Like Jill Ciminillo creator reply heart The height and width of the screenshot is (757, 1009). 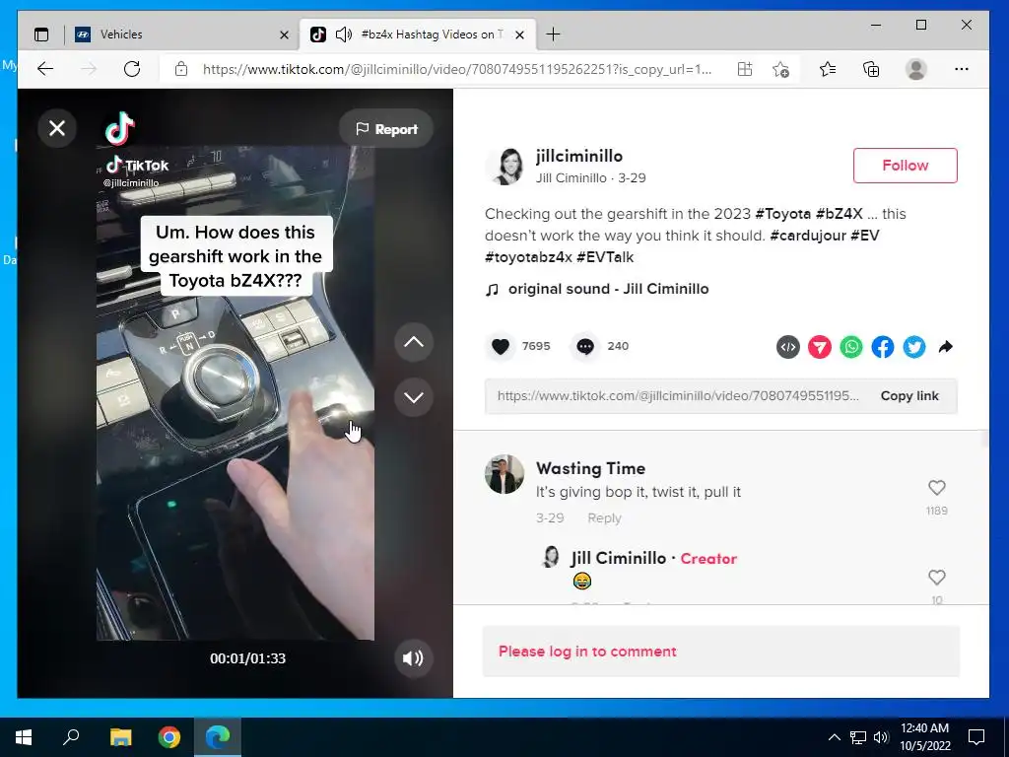click(x=937, y=578)
